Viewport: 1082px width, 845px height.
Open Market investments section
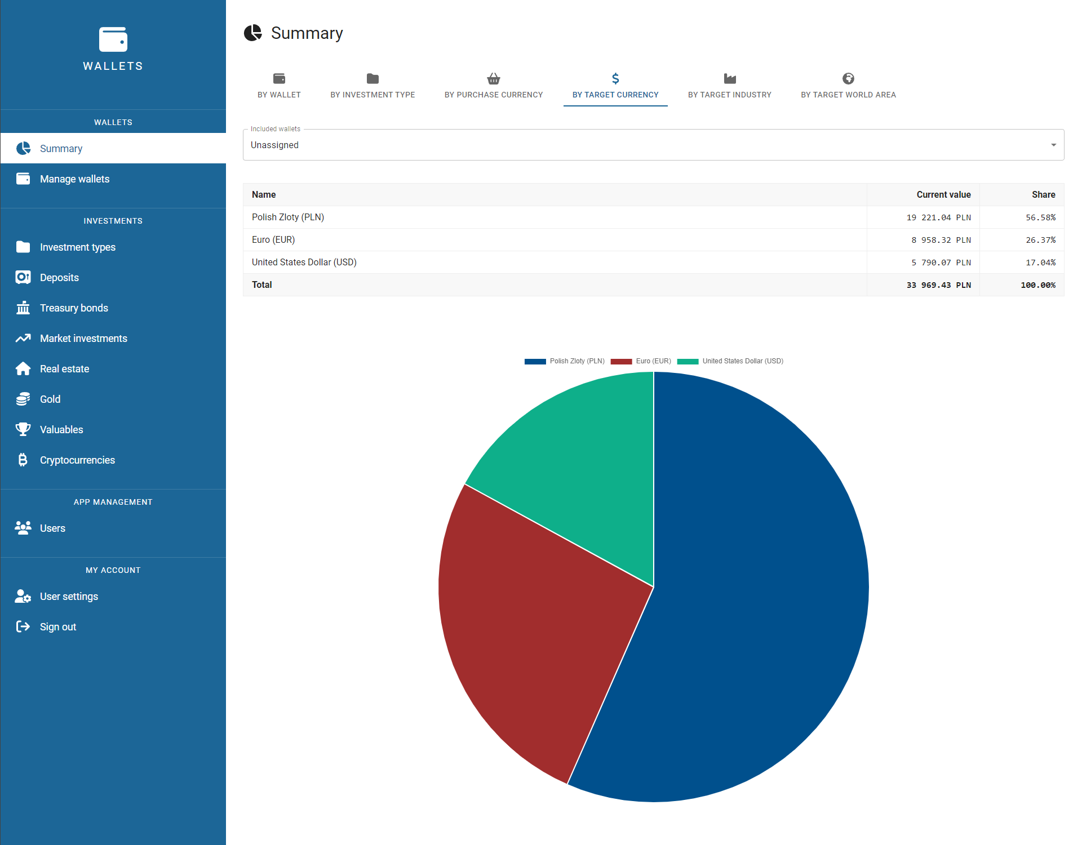pyautogui.click(x=113, y=338)
